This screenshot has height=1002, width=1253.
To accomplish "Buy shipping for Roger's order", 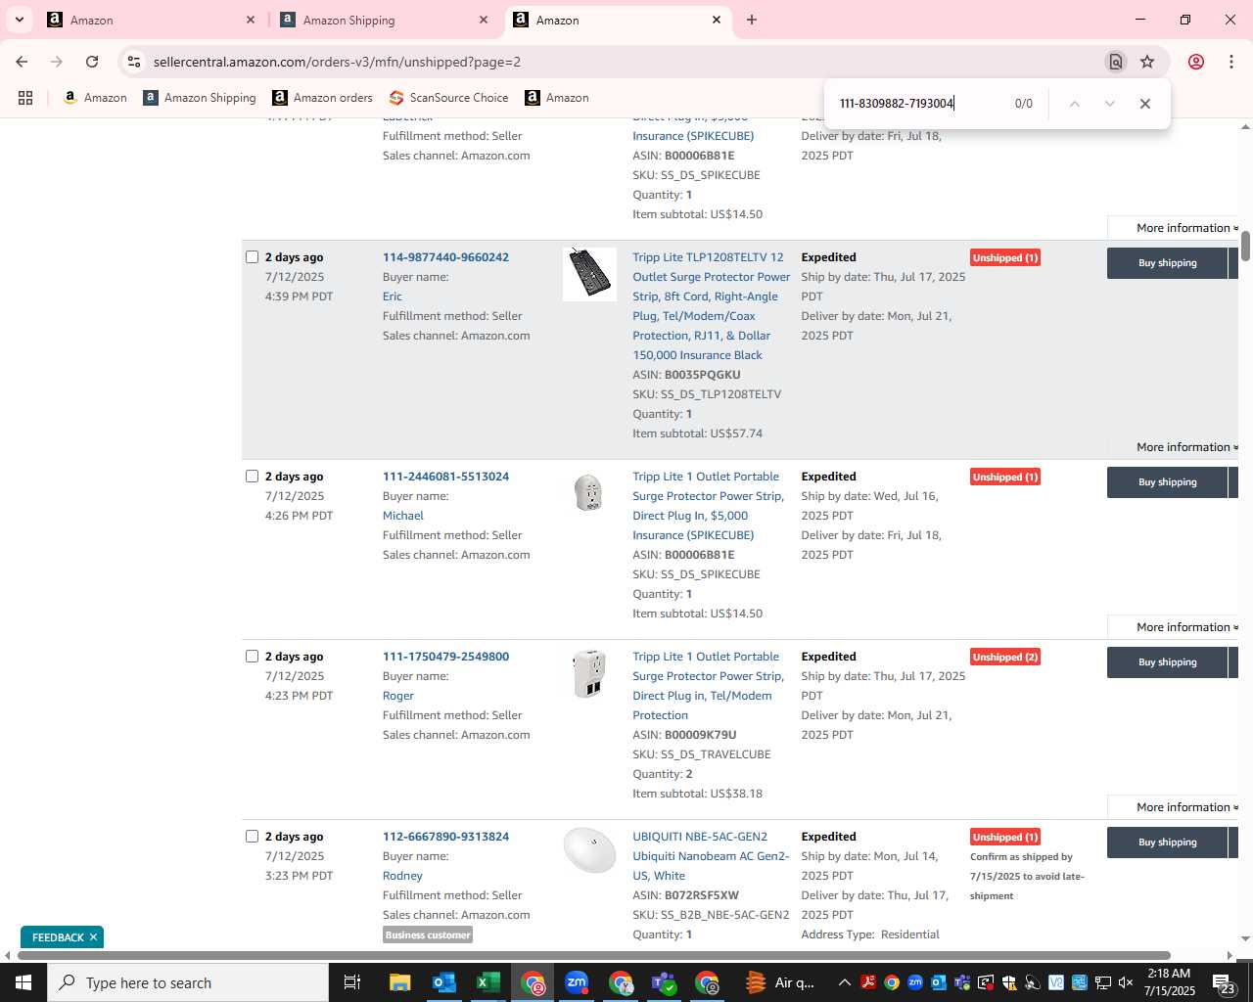I will click(x=1167, y=662).
